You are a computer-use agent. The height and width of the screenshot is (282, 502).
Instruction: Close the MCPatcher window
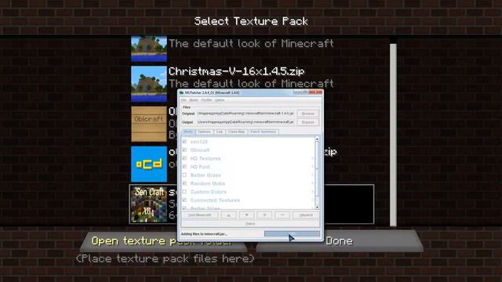coord(315,92)
